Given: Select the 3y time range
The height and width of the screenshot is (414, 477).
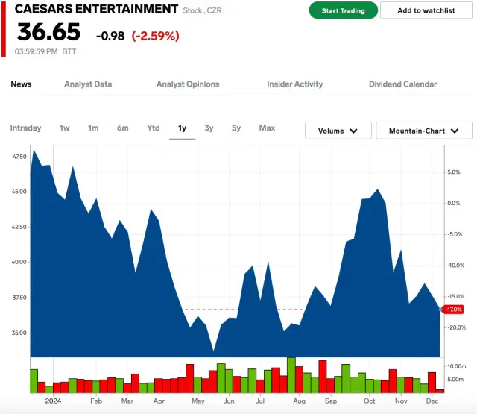Looking at the screenshot, I should tap(209, 128).
